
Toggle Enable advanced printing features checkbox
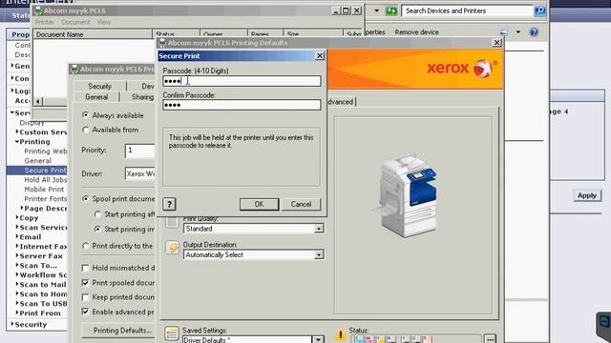pos(85,312)
